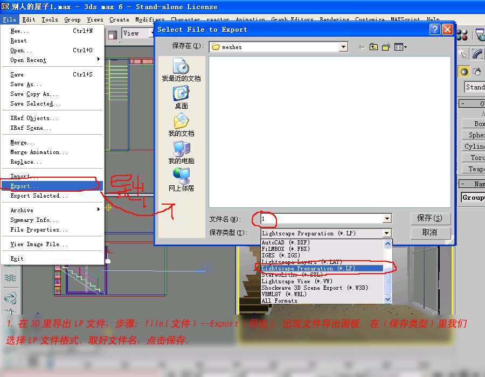
Task: Select Lightscape Preparation (*.LP) highlighted entry
Action: 322,269
